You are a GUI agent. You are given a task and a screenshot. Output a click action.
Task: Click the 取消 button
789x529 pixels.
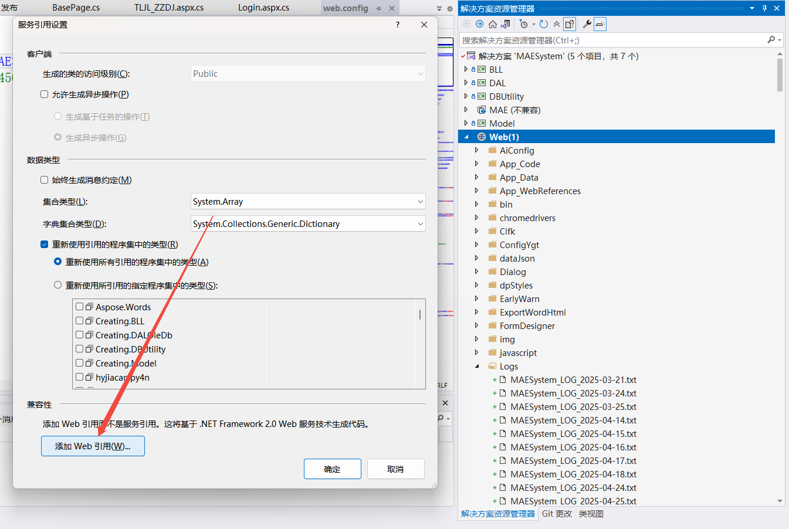pyautogui.click(x=395, y=469)
